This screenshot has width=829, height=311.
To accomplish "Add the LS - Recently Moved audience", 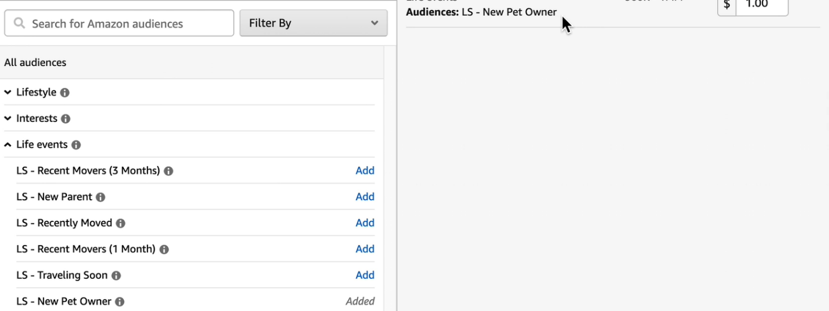I will pyautogui.click(x=364, y=223).
